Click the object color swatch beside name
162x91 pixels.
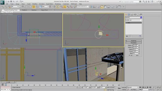[141, 17]
